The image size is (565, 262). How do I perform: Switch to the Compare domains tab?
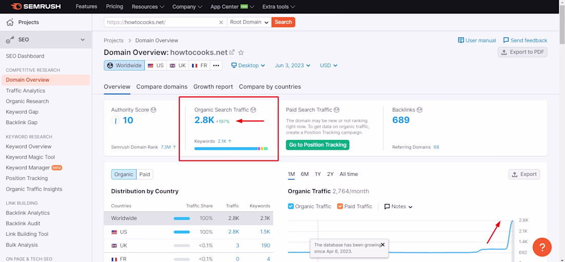coord(162,87)
